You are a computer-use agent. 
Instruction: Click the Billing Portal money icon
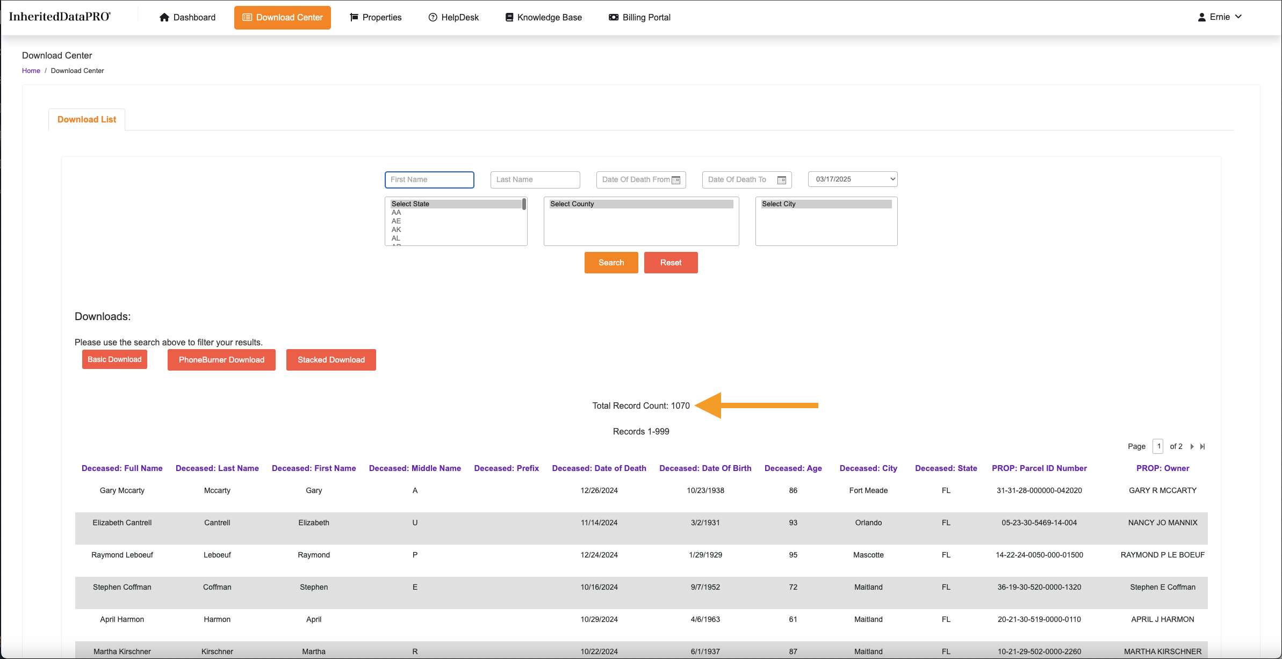[x=614, y=17]
